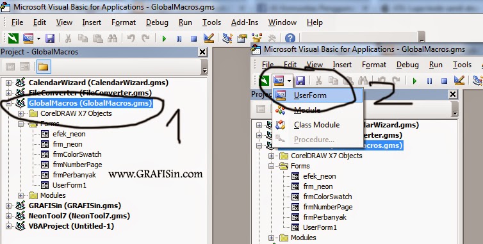Close the back window Project panel

[x=202, y=52]
